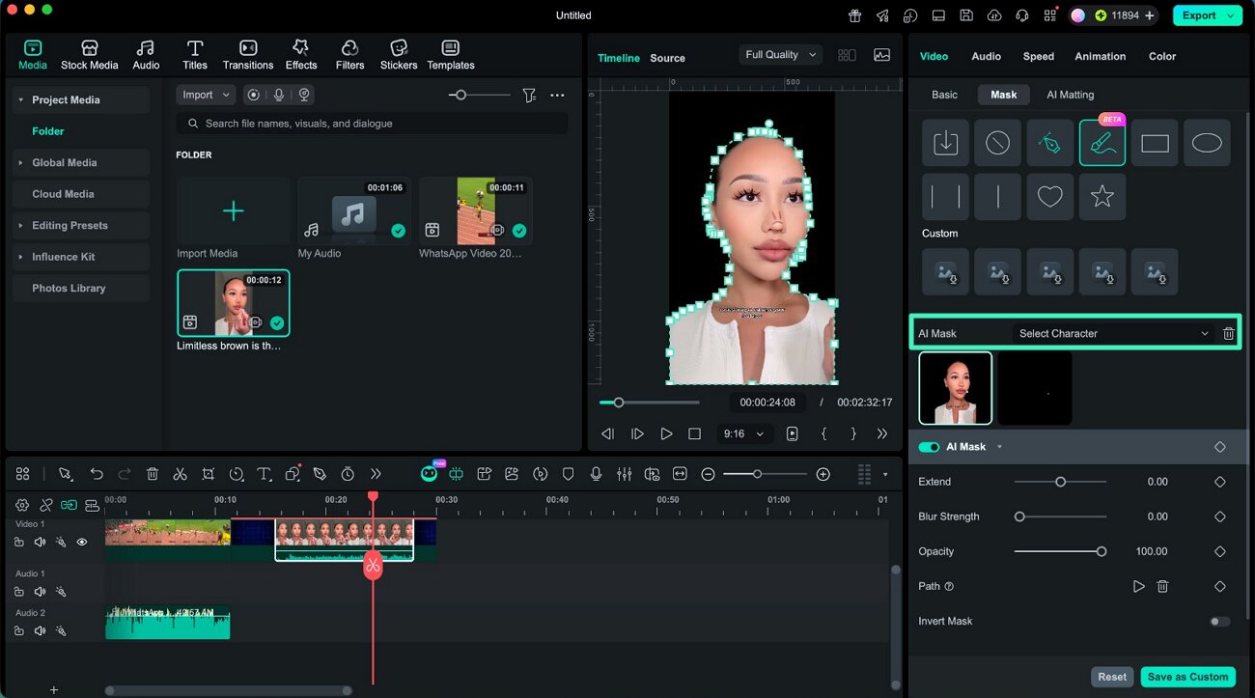Expand the Global Media section
Screen dimensions: 1255x698
(20, 162)
